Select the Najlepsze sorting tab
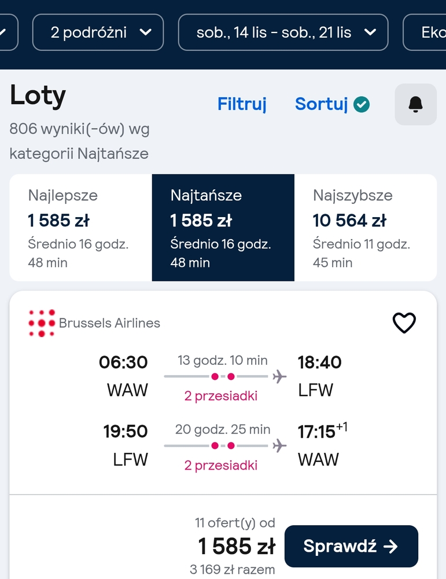This screenshot has width=446, height=579. [x=81, y=228]
